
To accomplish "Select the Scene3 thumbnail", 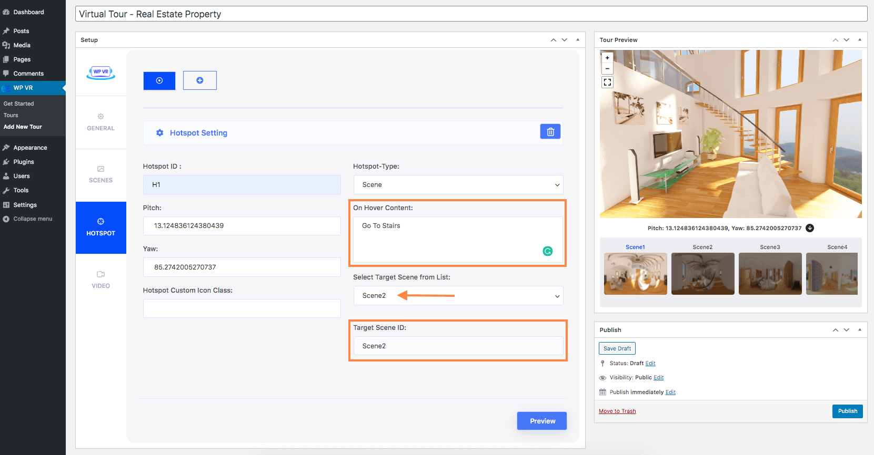I will (770, 273).
